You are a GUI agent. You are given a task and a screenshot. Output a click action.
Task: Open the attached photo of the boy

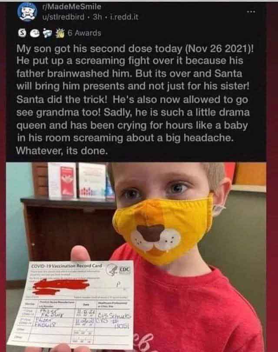point(136,257)
